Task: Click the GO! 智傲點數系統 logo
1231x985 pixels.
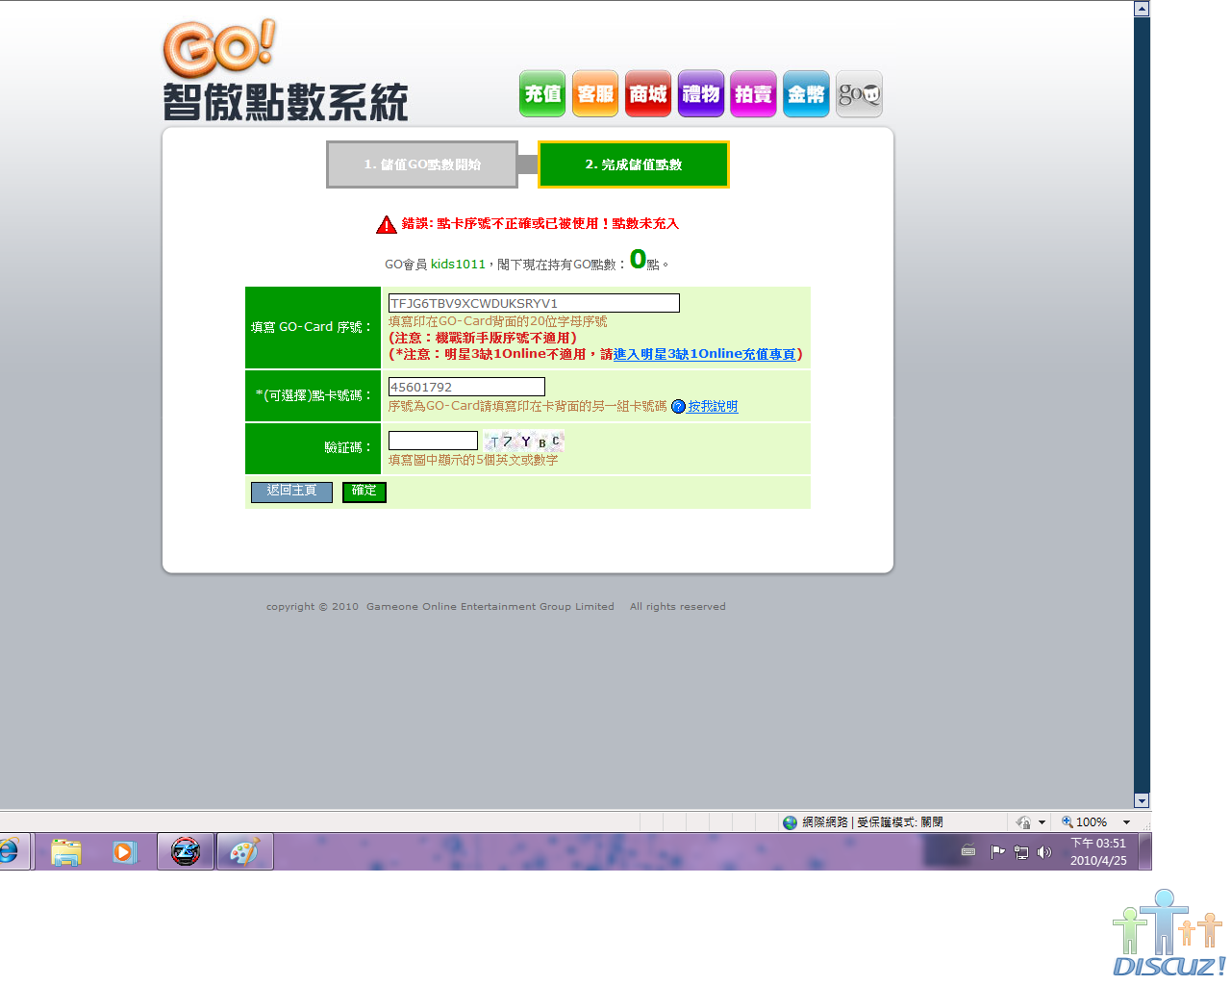Action: (x=286, y=71)
